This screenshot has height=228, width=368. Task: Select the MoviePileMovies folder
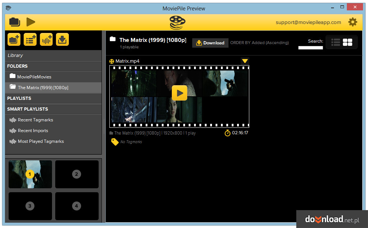(x=53, y=77)
